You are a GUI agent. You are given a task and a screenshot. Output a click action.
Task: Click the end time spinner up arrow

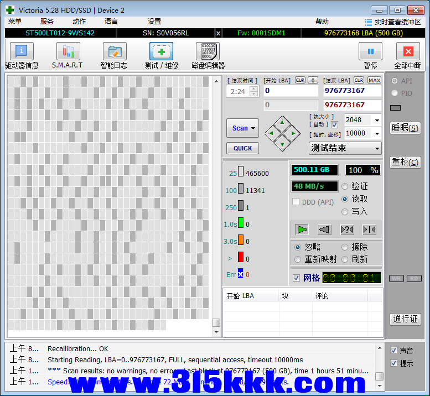click(254, 88)
